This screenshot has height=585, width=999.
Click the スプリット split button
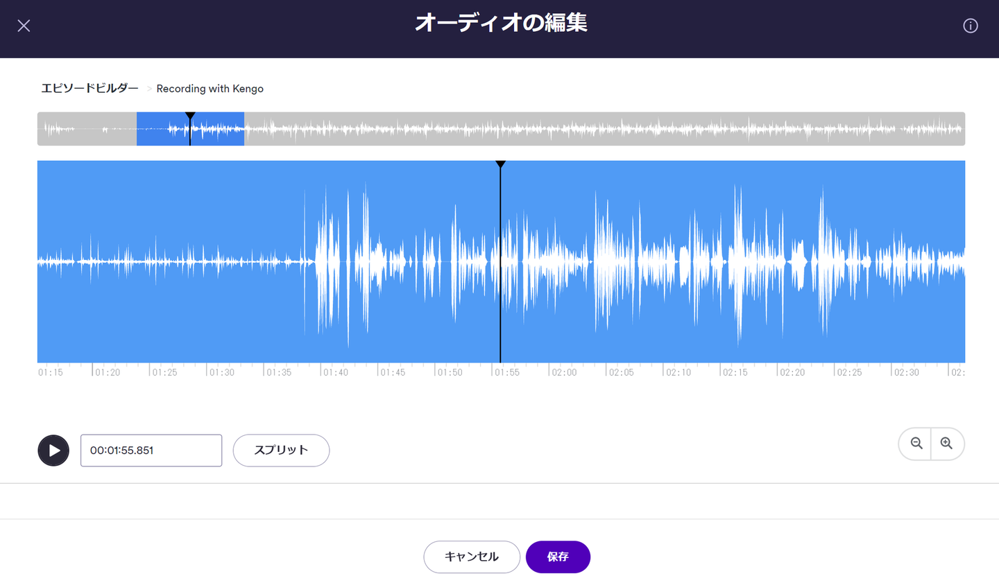coord(281,451)
